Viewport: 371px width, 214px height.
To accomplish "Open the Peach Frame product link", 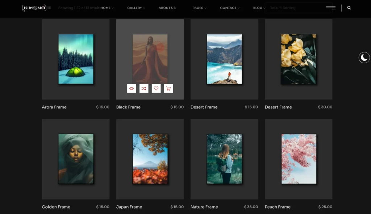I will pyautogui.click(x=278, y=207).
